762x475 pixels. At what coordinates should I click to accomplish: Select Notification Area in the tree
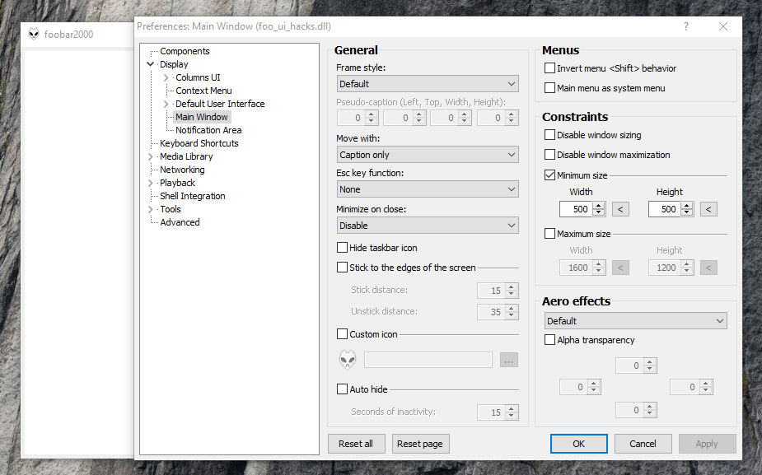click(x=208, y=130)
